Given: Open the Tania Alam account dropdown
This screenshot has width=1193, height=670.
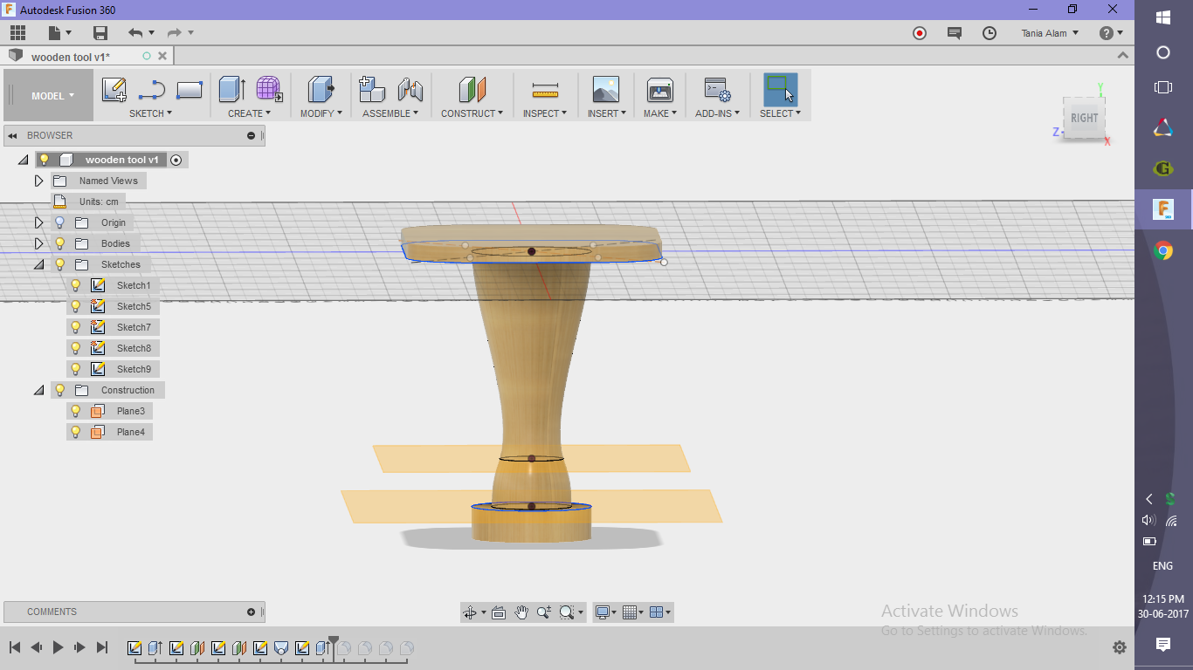Looking at the screenshot, I should click(x=1050, y=33).
